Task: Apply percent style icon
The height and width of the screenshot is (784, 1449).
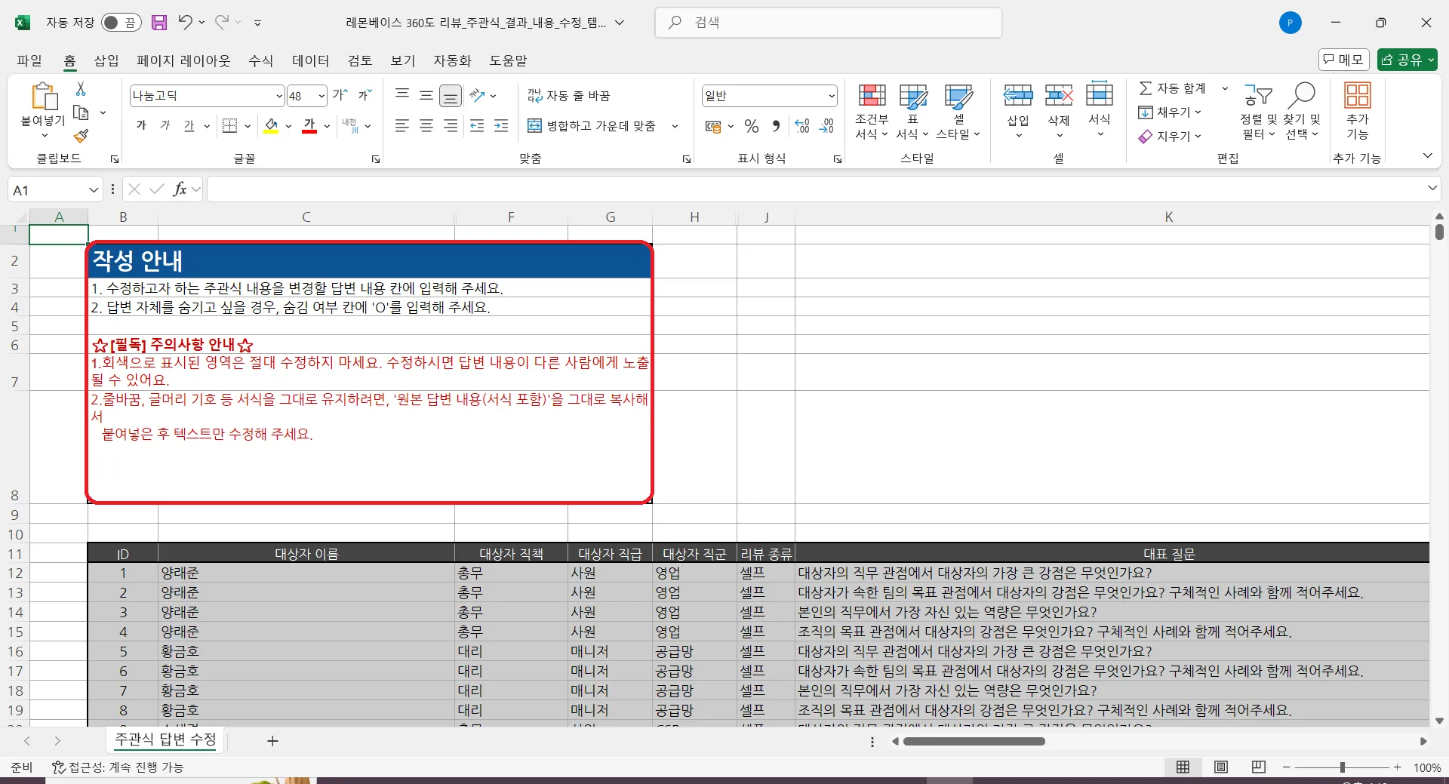Action: (752, 126)
